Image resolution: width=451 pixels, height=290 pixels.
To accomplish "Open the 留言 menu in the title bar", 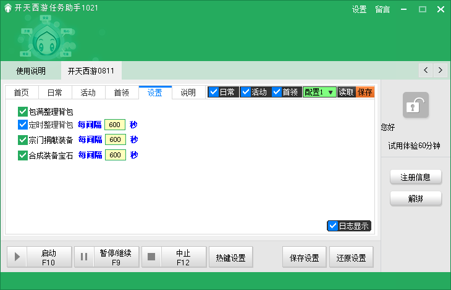I will point(382,9).
